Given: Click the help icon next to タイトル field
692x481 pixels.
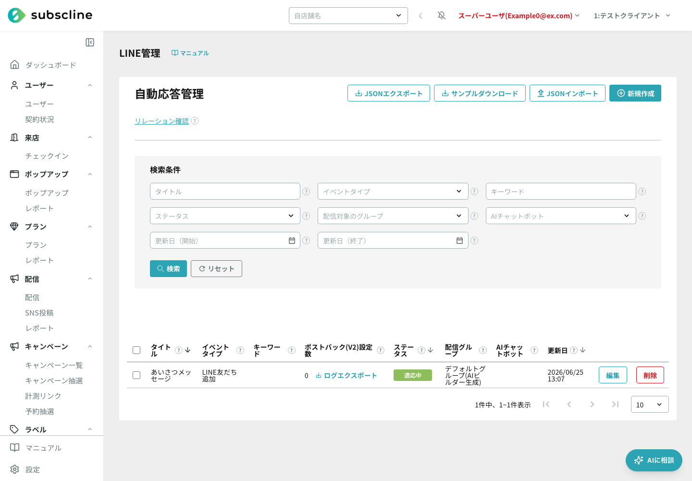Looking at the screenshot, I should pyautogui.click(x=306, y=191).
